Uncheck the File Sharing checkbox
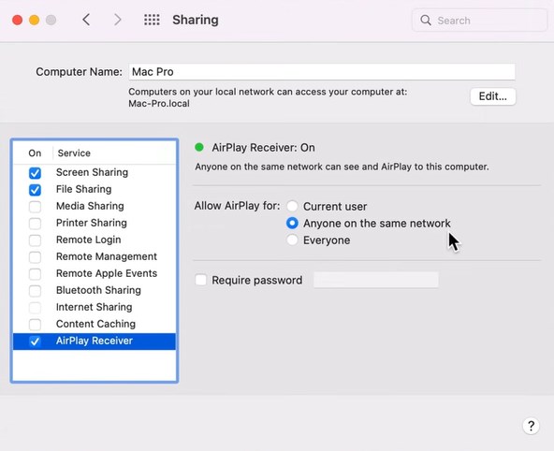Viewport: 554px width, 451px height. 35,190
